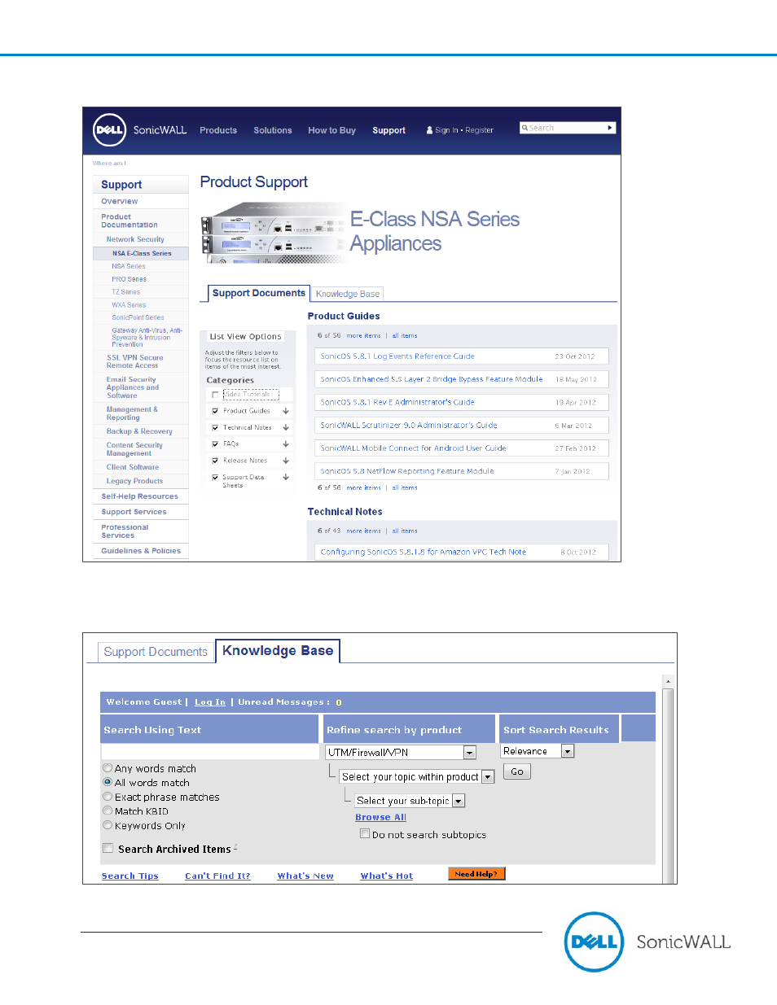This screenshot has width=777, height=1005.
Task: Select TZ Series in sidebar
Action: pos(126,292)
